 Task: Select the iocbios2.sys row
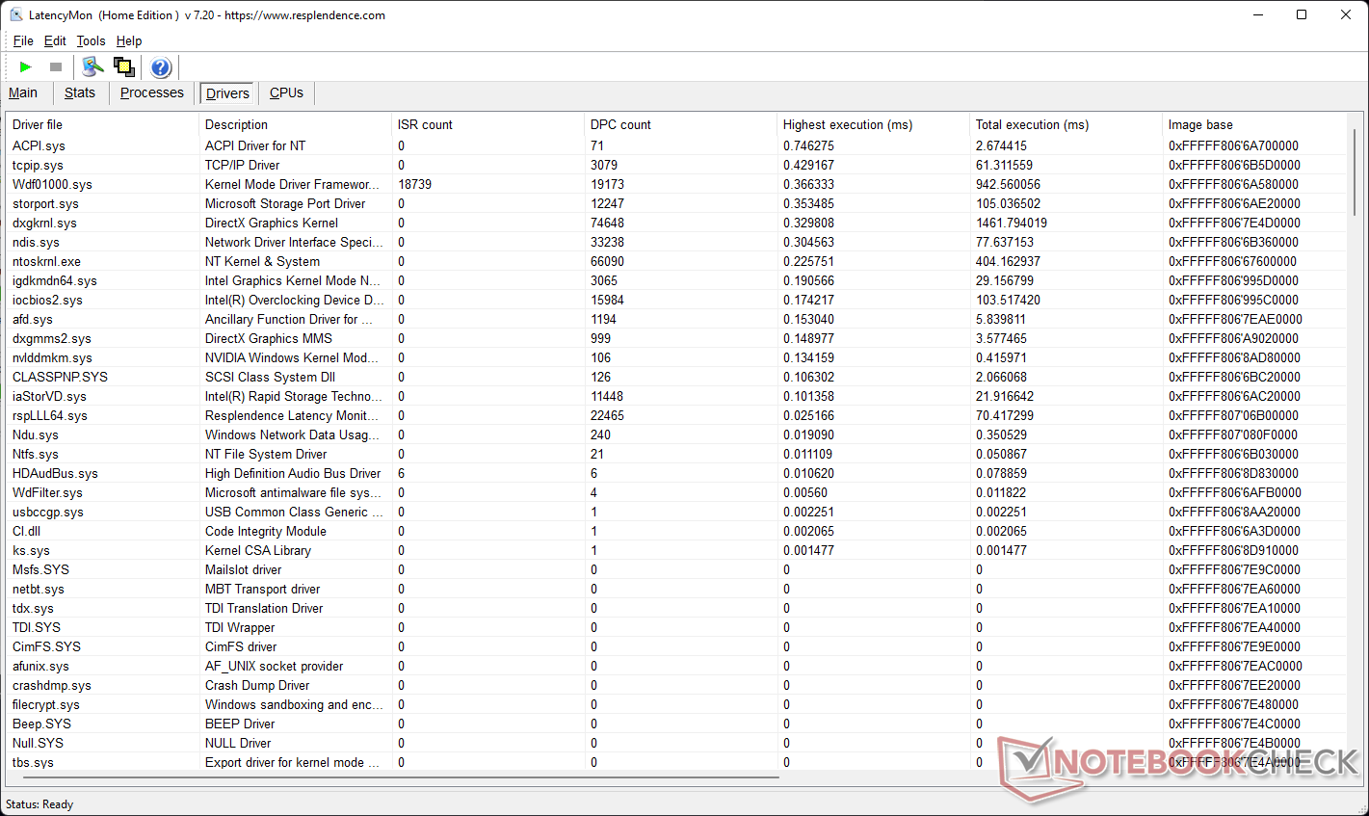click(677, 300)
